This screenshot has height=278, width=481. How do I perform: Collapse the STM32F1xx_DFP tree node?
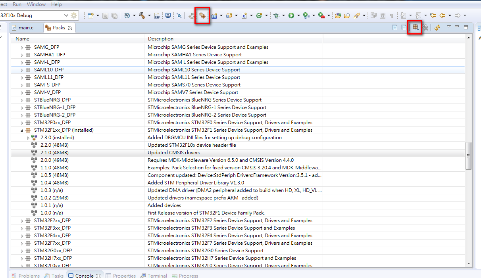coord(22,130)
